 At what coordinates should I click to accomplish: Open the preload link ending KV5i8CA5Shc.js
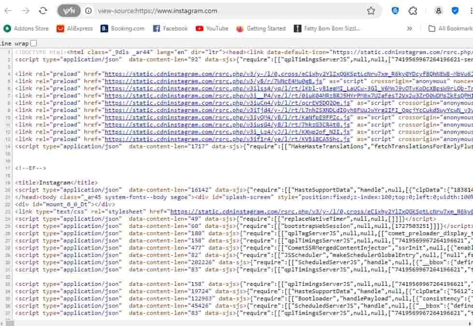(x=228, y=139)
